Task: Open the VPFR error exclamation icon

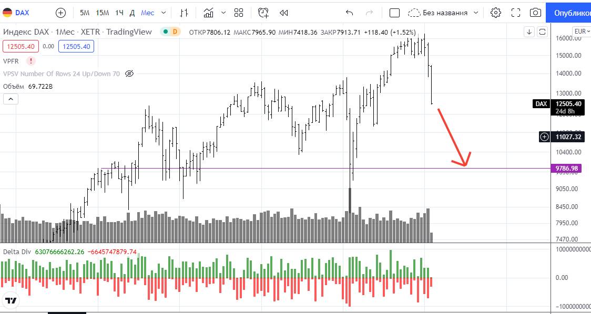Action: tap(30, 61)
